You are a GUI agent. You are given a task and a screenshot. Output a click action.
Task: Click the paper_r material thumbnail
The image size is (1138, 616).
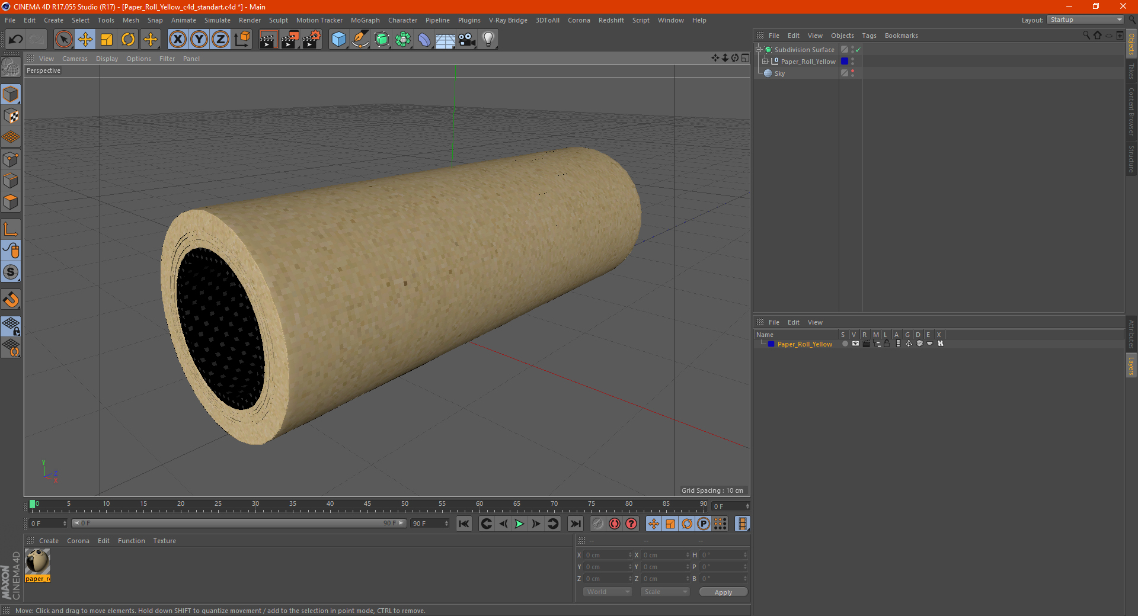pyautogui.click(x=38, y=562)
